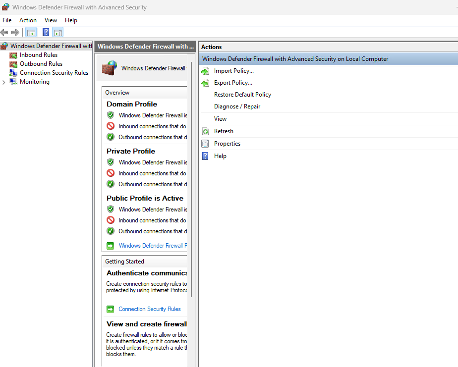This screenshot has height=367, width=458.
Task: Select Outbound Rules in the tree
Action: (x=41, y=64)
